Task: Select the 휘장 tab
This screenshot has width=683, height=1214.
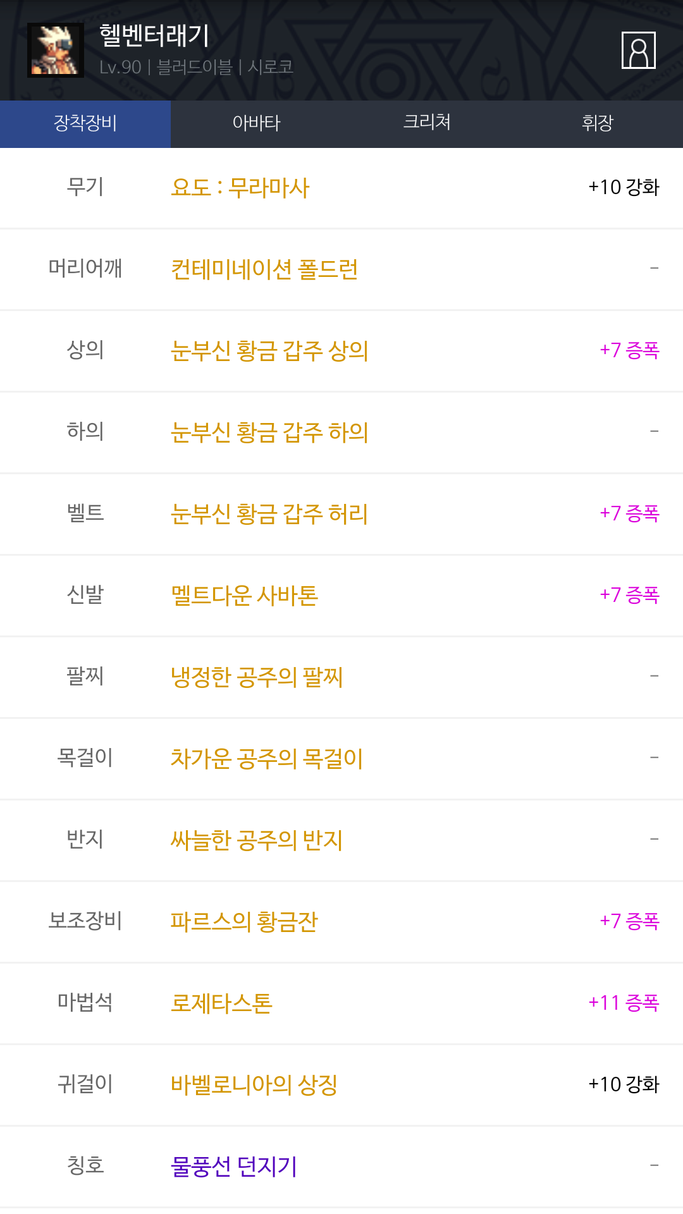Action: 598,123
